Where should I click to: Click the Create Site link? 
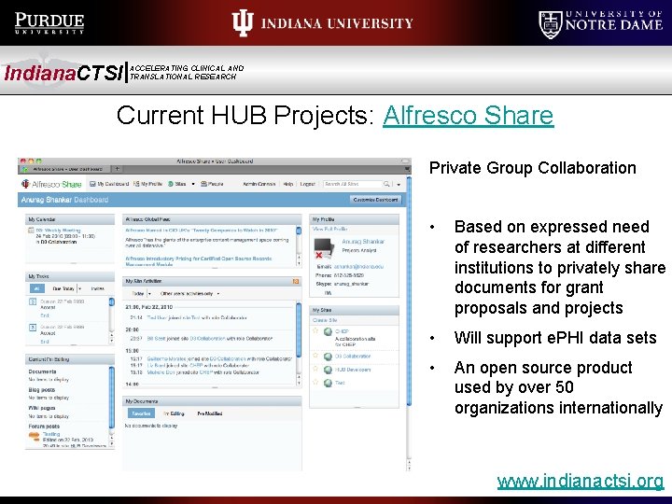pyautogui.click(x=325, y=320)
